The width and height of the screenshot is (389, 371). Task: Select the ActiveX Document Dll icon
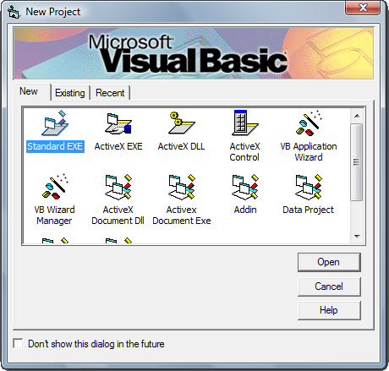click(118, 187)
